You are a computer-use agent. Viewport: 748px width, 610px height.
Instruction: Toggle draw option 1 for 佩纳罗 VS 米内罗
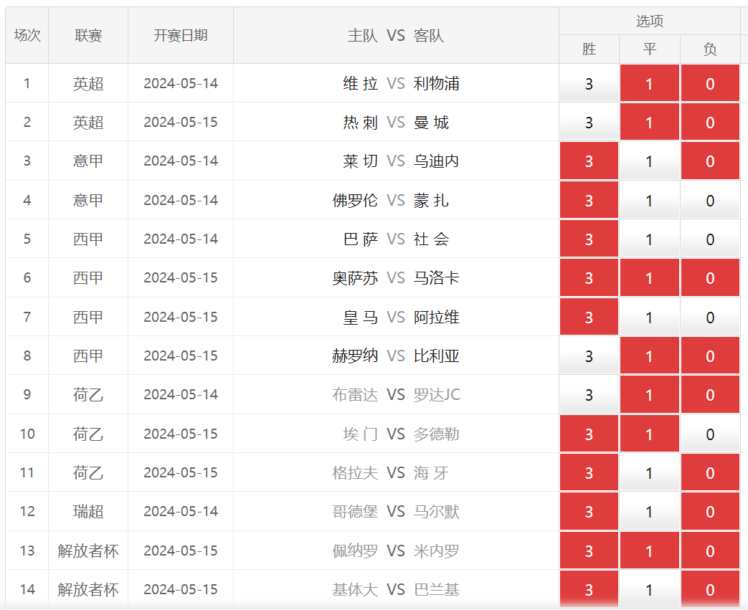pyautogui.click(x=649, y=551)
